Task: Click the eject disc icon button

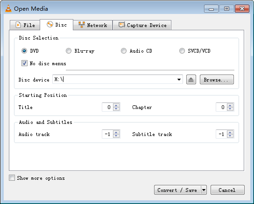Action: pyautogui.click(x=191, y=80)
